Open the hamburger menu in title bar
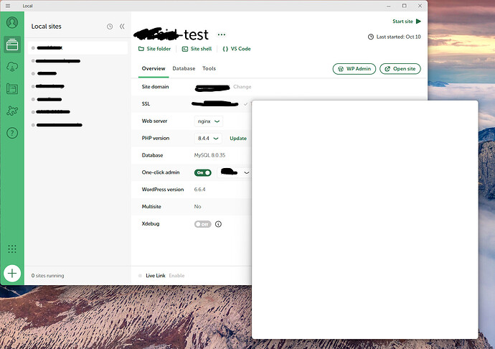The image size is (495, 349). tap(8, 6)
